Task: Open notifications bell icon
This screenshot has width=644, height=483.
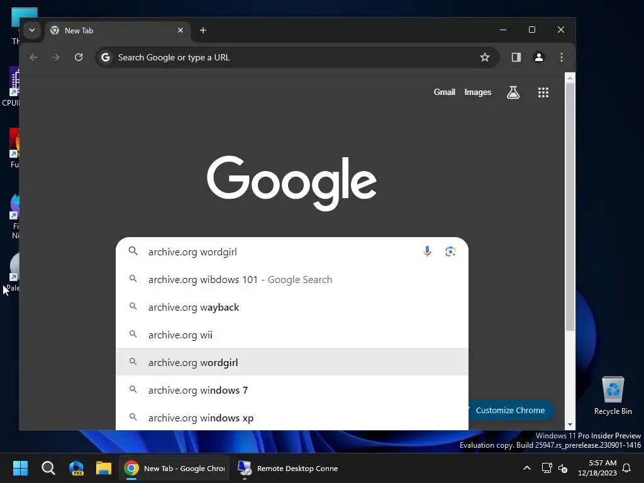Action: tap(627, 468)
